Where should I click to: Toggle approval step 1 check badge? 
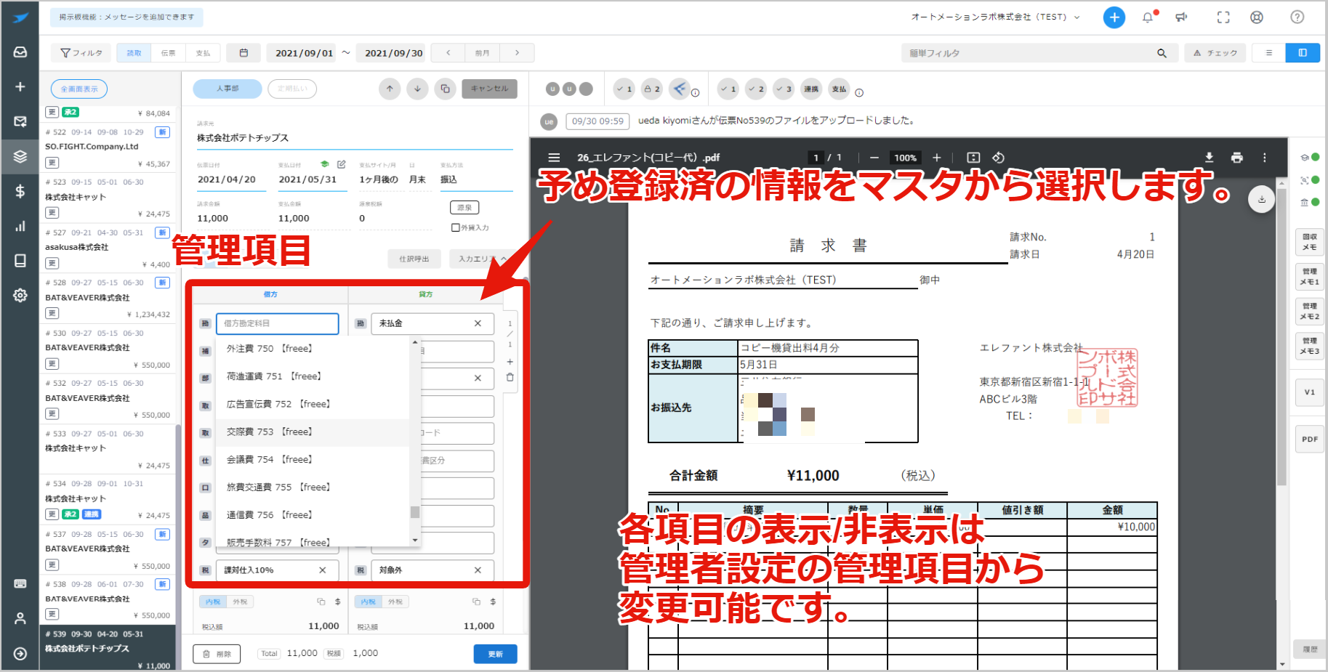[x=624, y=89]
